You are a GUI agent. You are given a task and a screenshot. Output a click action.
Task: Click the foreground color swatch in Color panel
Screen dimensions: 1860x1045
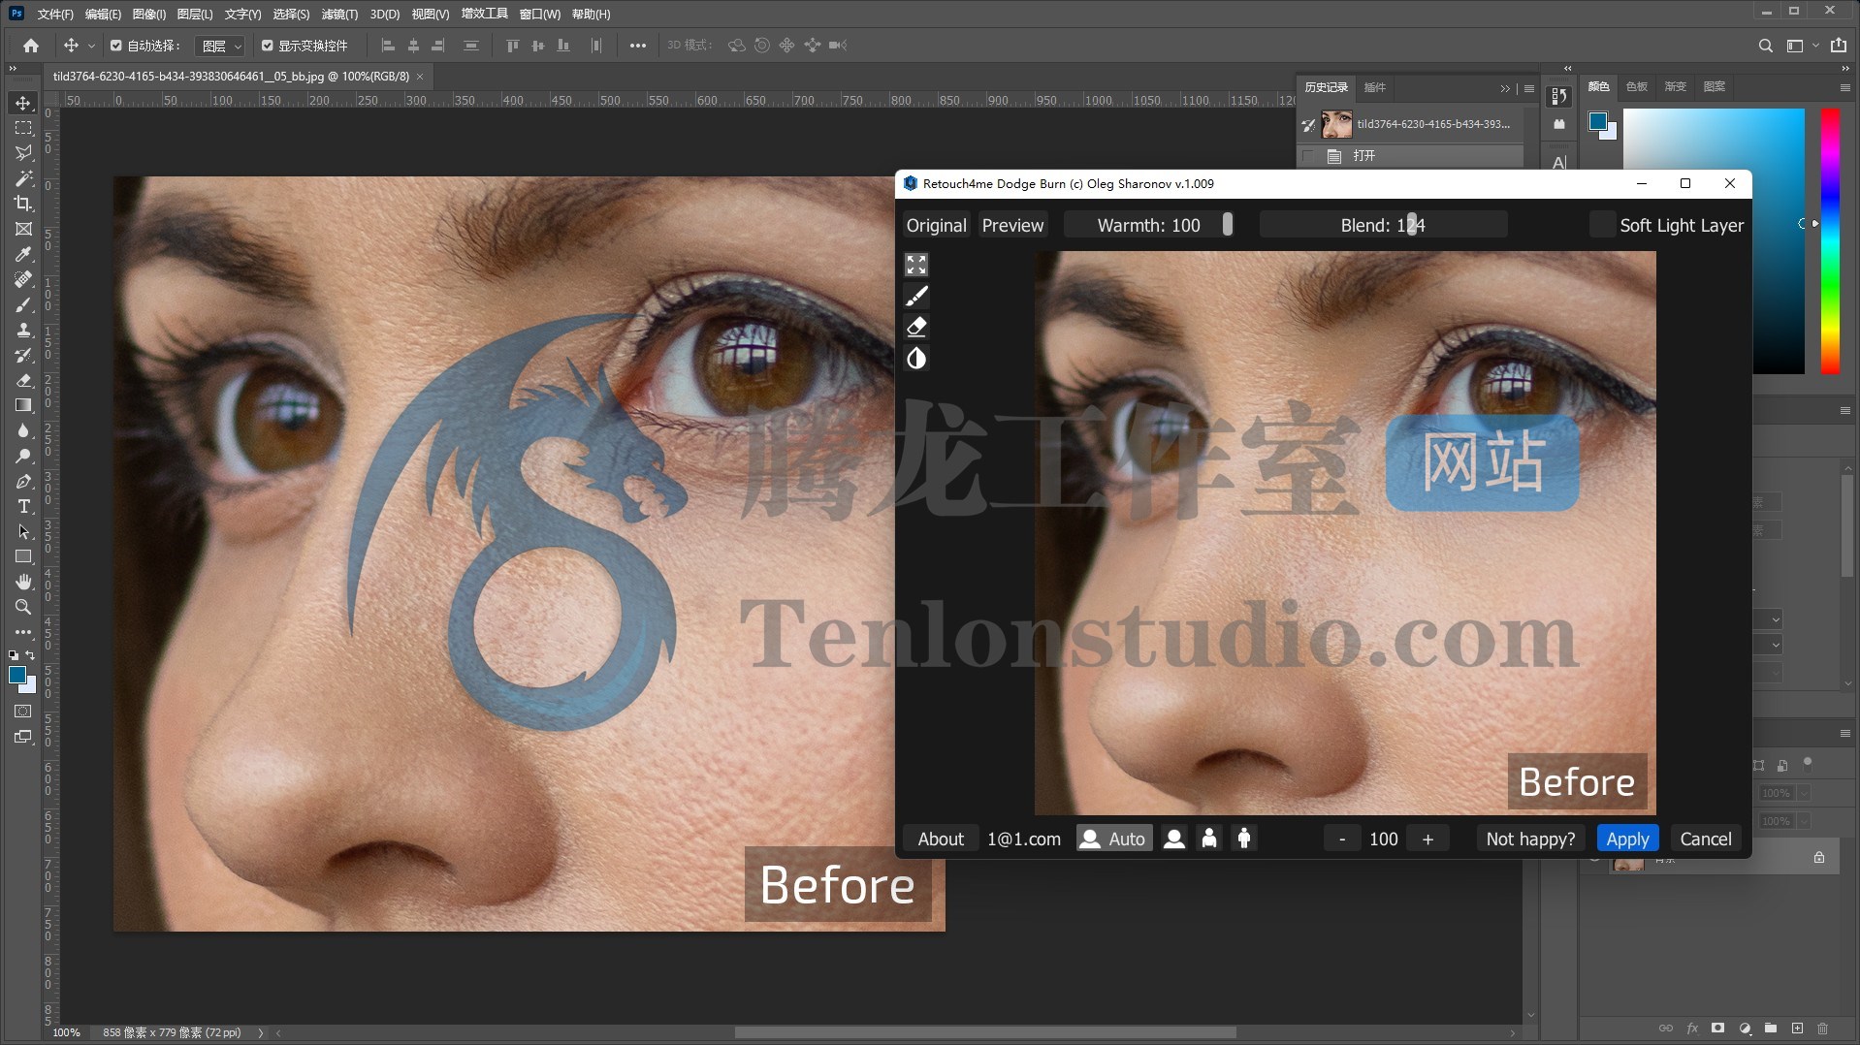click(1597, 122)
